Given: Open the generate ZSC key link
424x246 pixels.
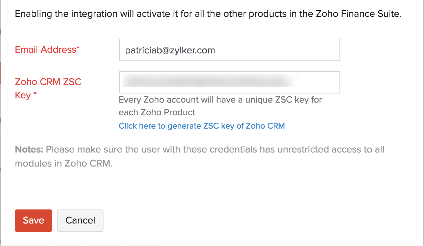Looking at the screenshot, I should (201, 126).
